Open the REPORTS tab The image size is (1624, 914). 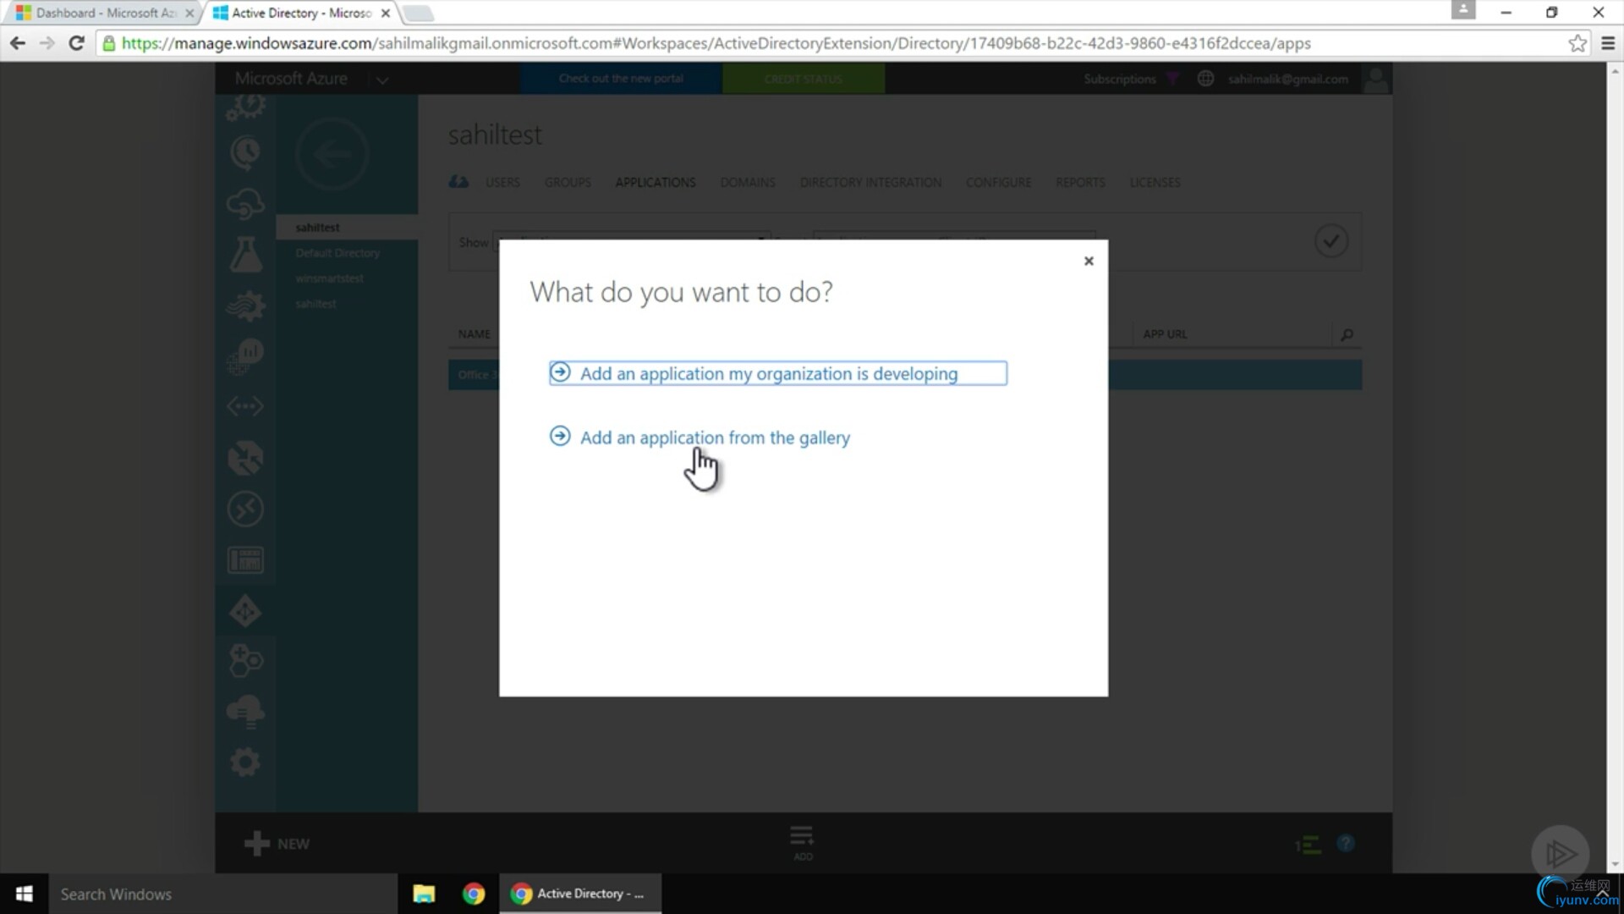click(x=1080, y=182)
